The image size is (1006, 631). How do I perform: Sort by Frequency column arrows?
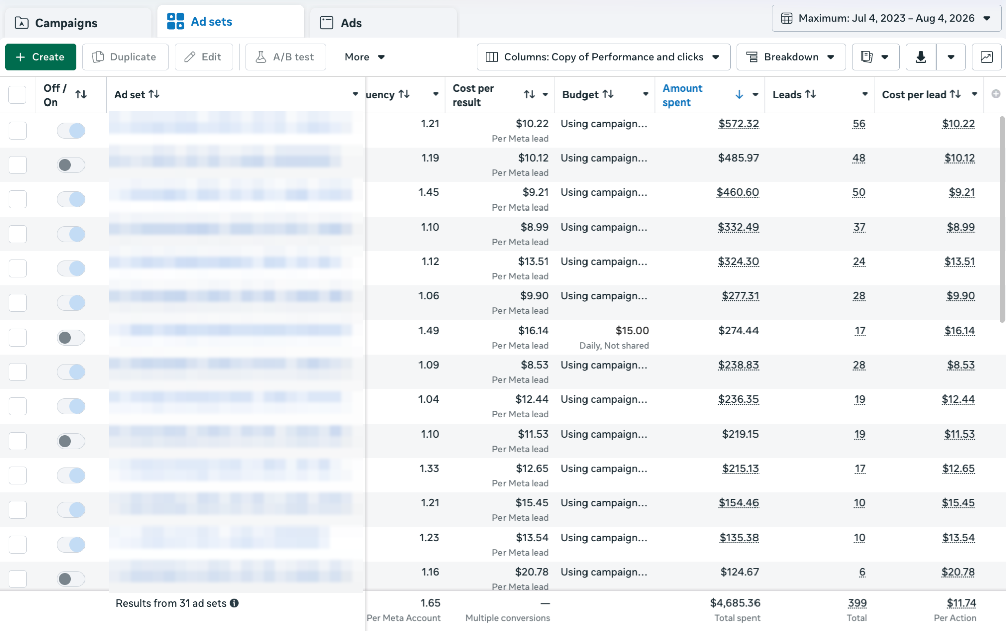[x=404, y=94]
